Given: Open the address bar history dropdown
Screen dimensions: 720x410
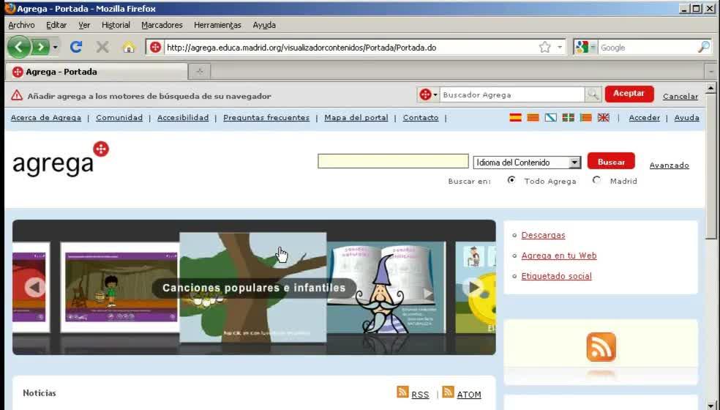Looking at the screenshot, I should point(560,48).
